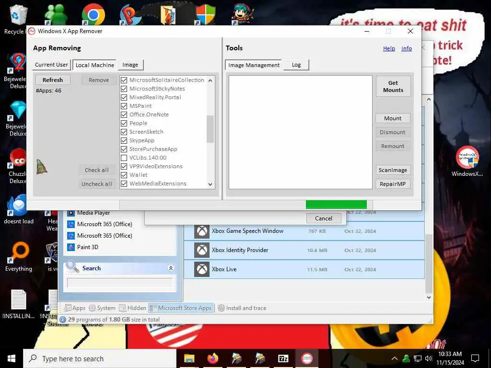The image size is (491, 368).
Task: Click the volume speaker tray icon
Action: pos(428,358)
